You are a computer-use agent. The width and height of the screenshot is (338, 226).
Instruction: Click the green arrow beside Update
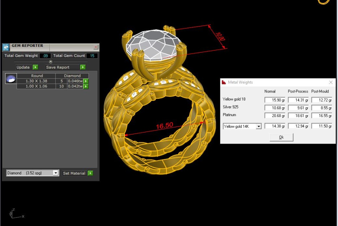click(x=35, y=67)
